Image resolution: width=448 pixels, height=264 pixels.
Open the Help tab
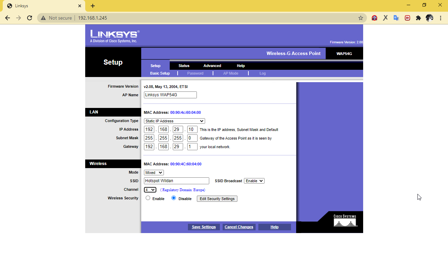point(241,66)
